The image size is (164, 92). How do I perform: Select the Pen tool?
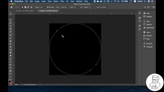[11, 59]
